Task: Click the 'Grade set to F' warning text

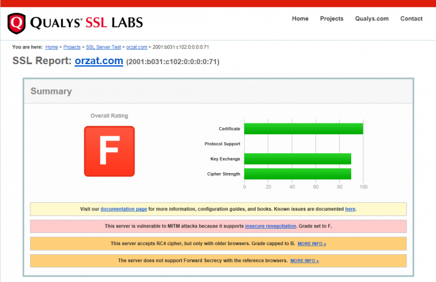Action: pyautogui.click(x=315, y=226)
